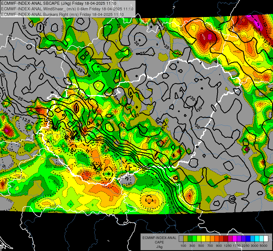The image size is (273, 251).
Task: Click the dark green legend swatch before 300
Action: [x=190, y=238]
